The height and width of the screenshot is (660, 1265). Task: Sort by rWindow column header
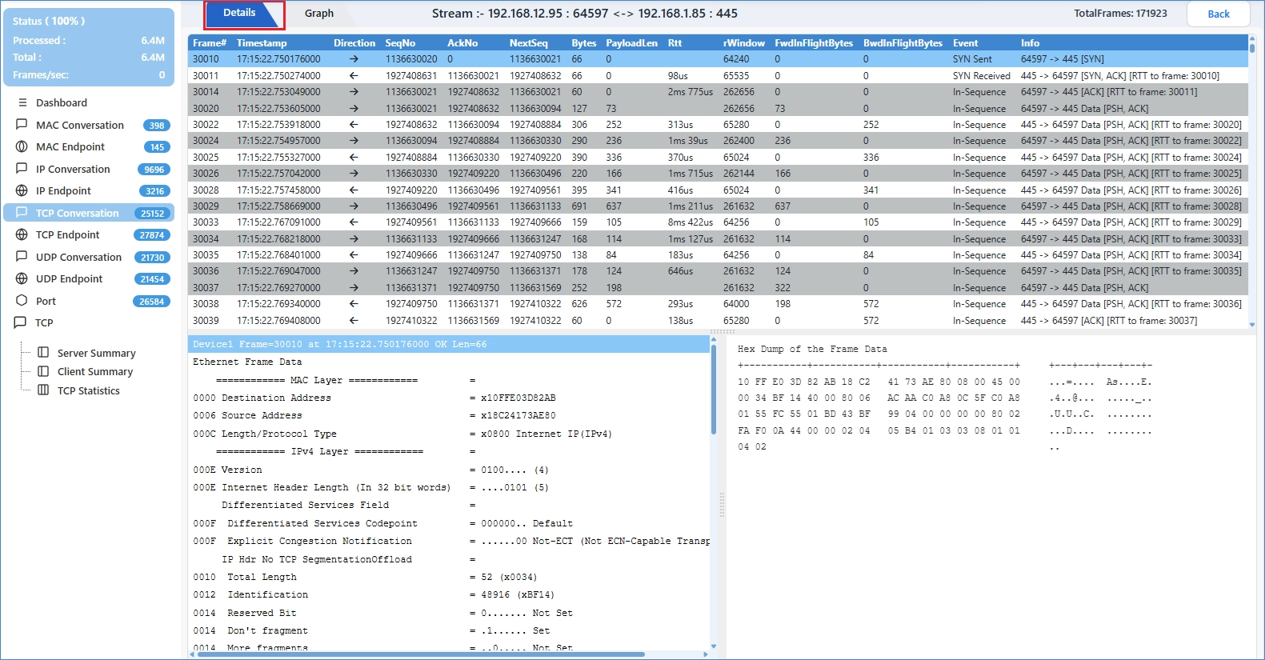(x=743, y=43)
